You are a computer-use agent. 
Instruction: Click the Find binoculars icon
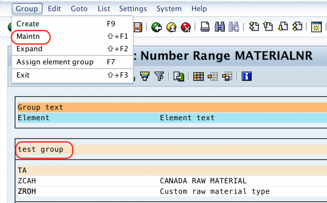220,27
